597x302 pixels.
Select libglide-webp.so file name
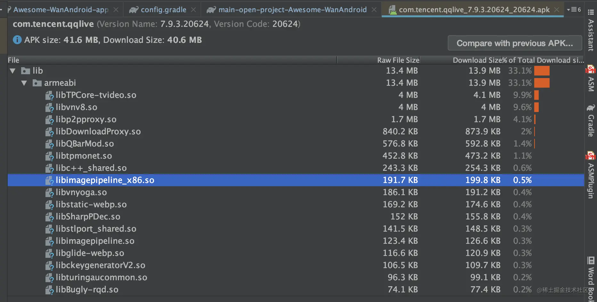coord(90,253)
